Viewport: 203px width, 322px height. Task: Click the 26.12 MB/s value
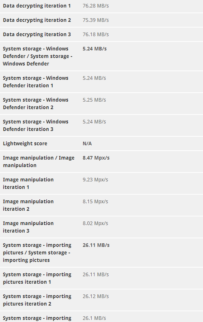pos(96,296)
